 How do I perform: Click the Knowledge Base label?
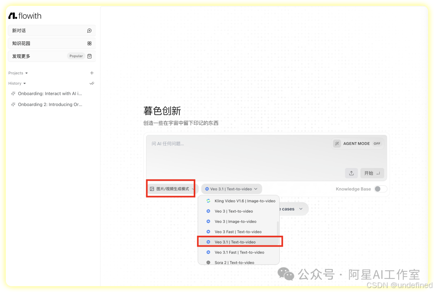point(353,189)
